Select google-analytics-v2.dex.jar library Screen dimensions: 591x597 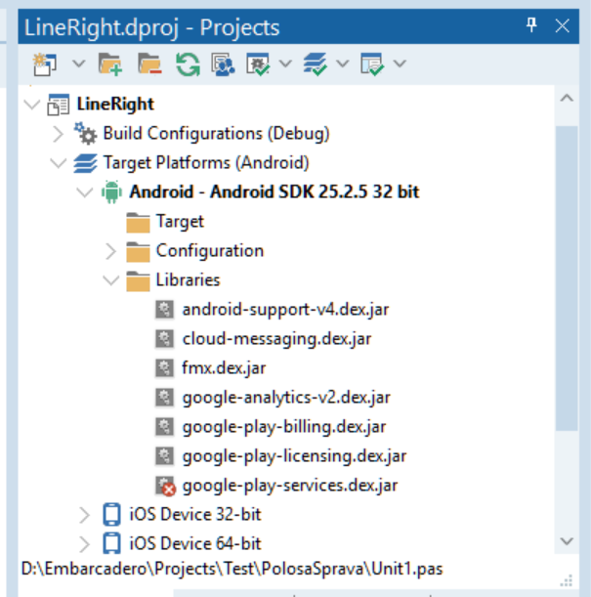click(x=286, y=398)
